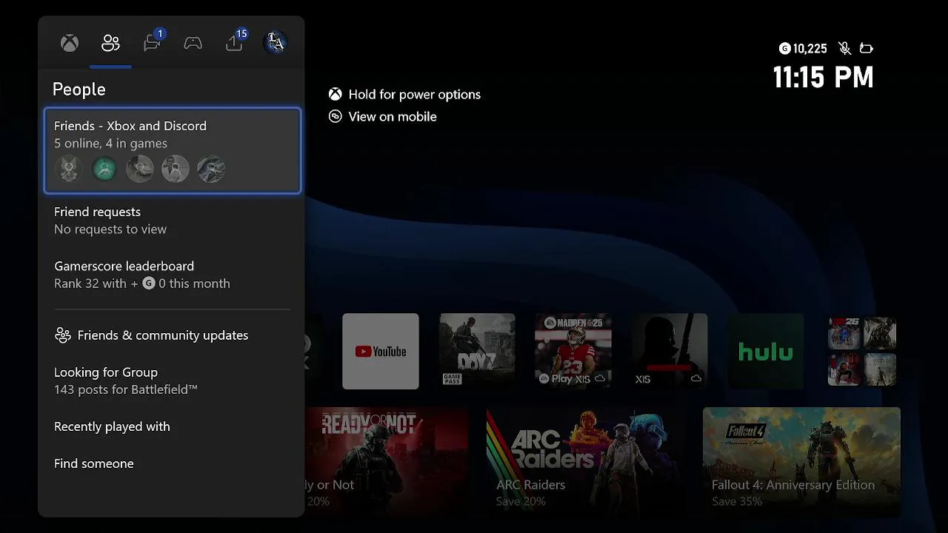Select the People tab icon
The image size is (948, 533).
click(110, 43)
